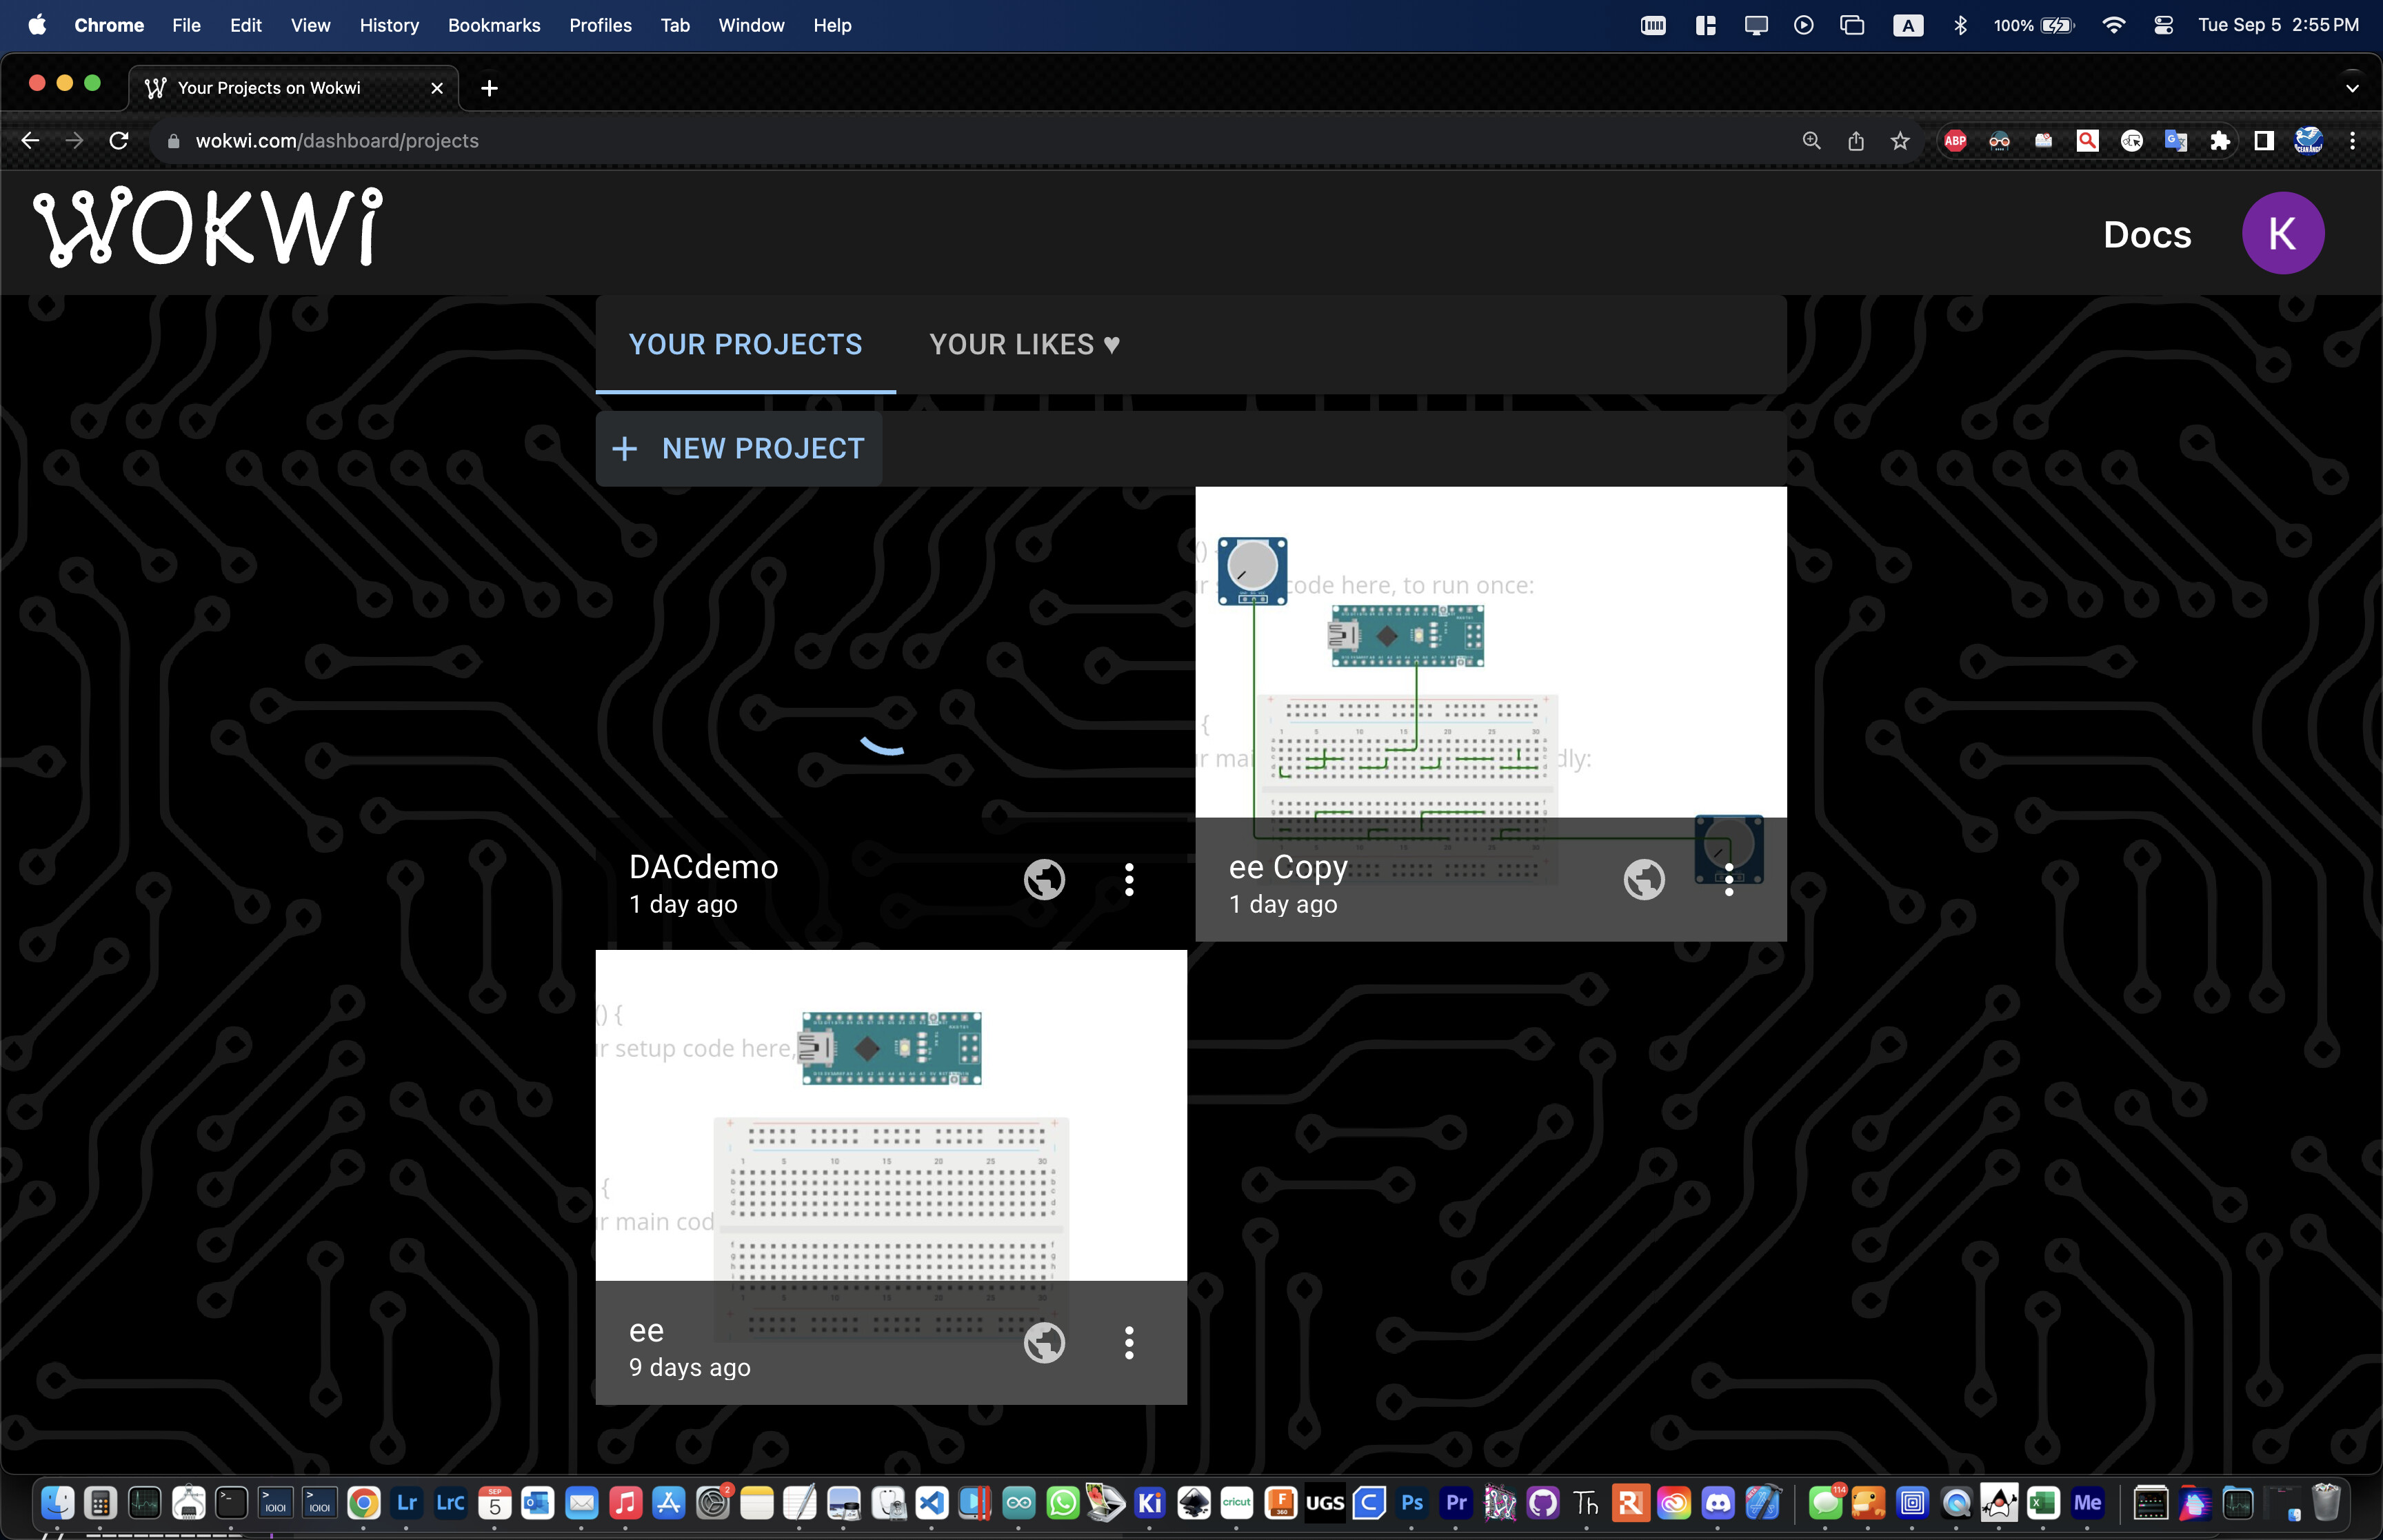Click the ee Copy project title
This screenshot has height=1540, width=2383.
point(1288,867)
